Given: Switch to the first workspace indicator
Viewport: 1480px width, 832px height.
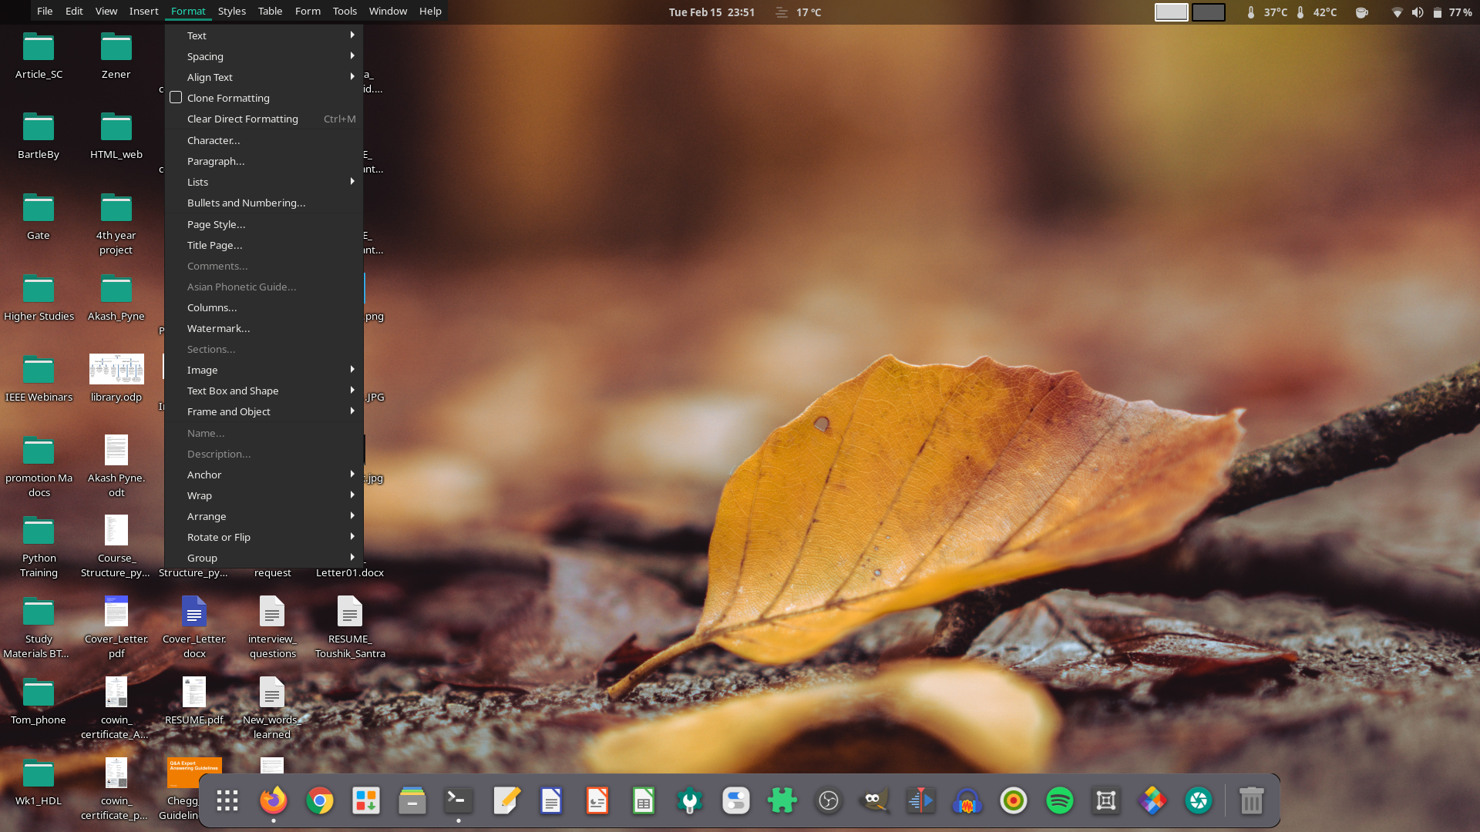Looking at the screenshot, I should pos(1171,12).
